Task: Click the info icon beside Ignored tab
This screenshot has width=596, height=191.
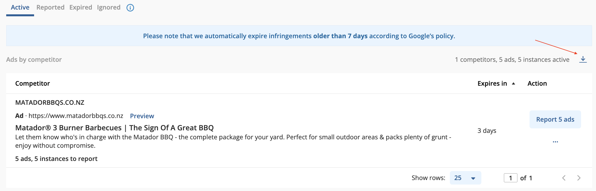Action: coord(130,8)
